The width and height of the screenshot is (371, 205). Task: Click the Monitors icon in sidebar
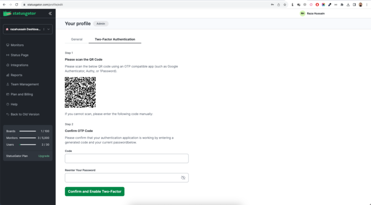(x=7, y=45)
